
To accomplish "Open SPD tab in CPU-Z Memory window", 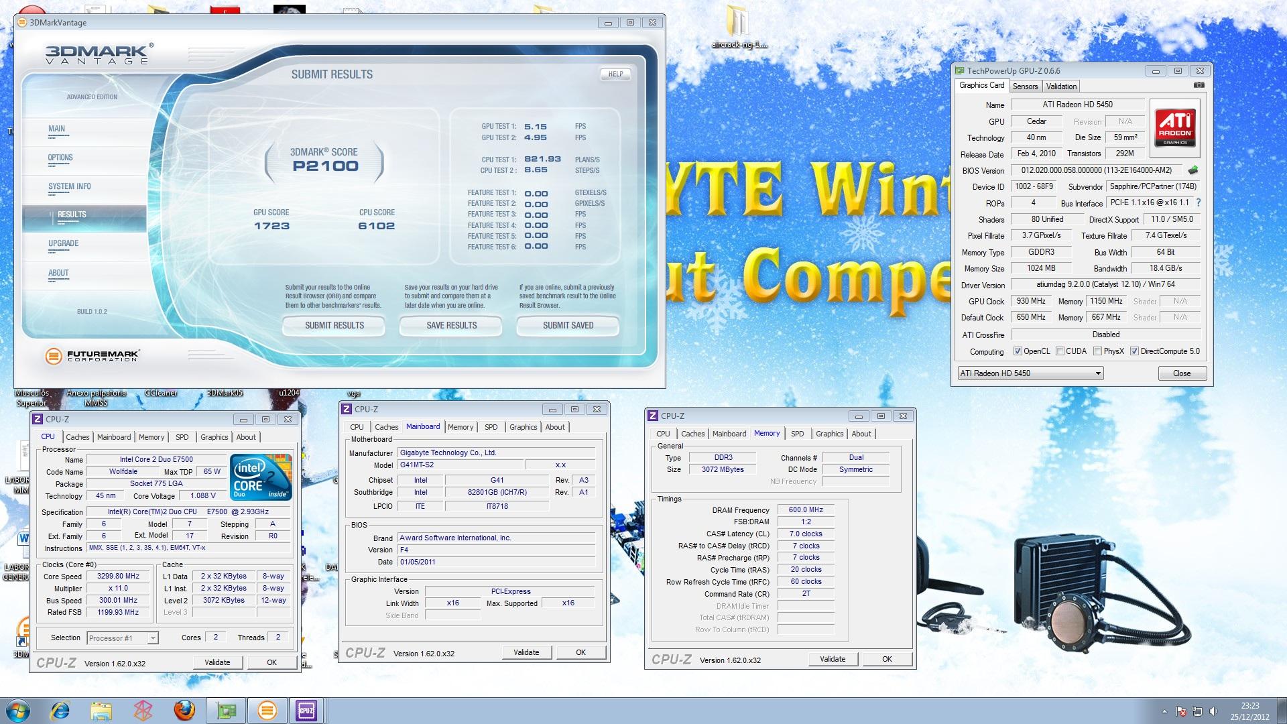I will click(x=797, y=434).
